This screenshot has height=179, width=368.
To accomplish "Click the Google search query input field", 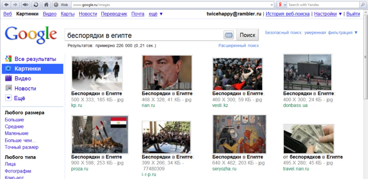I will 144,35.
